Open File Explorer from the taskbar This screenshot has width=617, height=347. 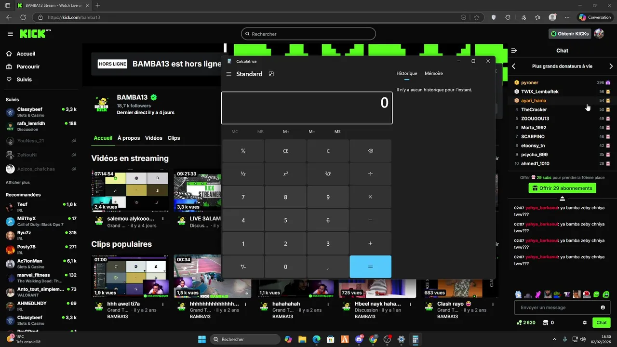(x=302, y=339)
